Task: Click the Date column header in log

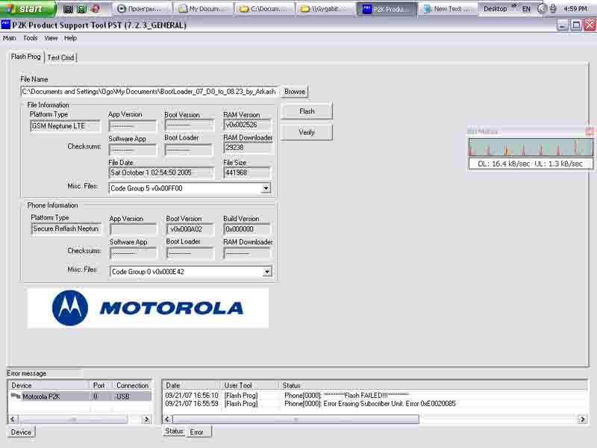Action: click(192, 385)
